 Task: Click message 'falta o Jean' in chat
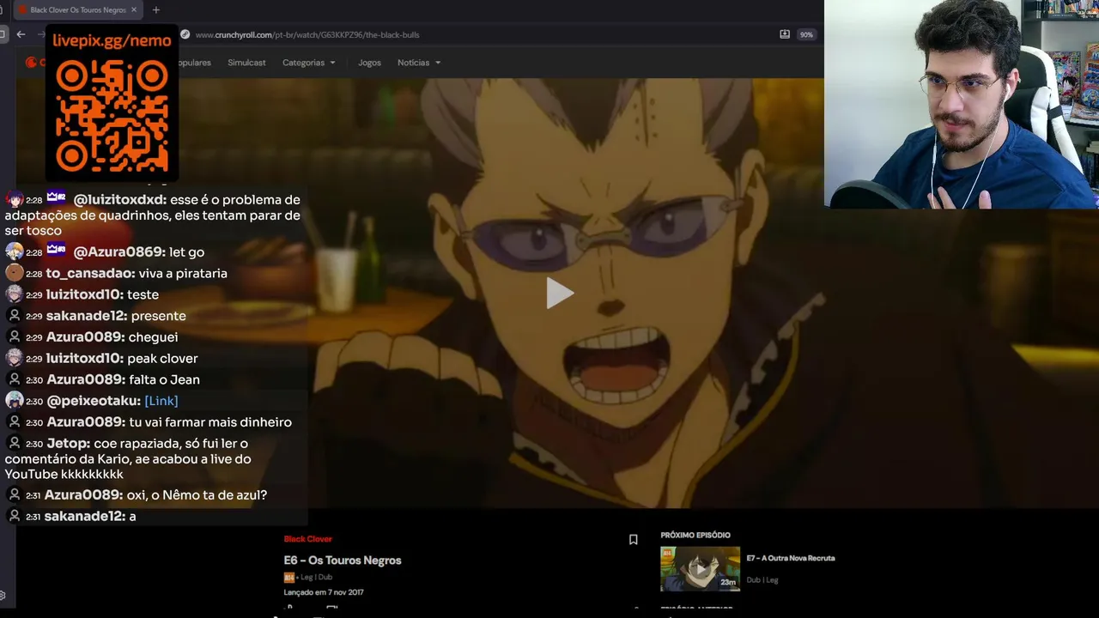(x=163, y=379)
